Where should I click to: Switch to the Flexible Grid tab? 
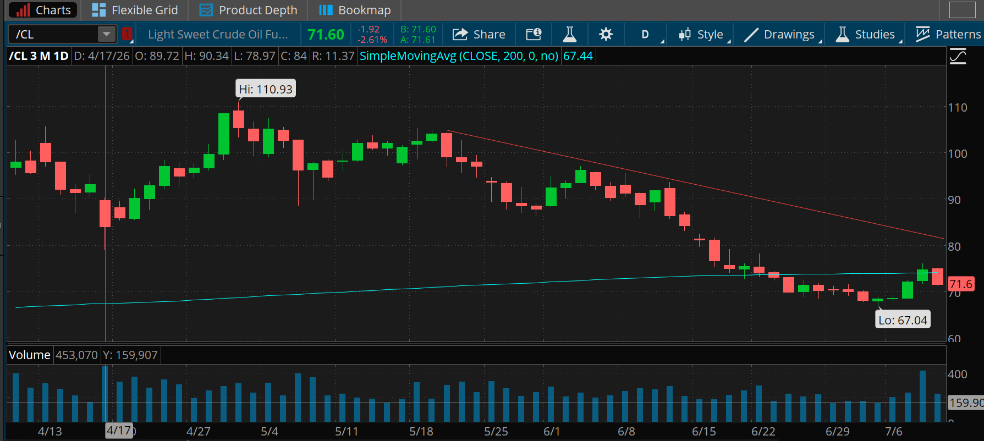pos(135,10)
